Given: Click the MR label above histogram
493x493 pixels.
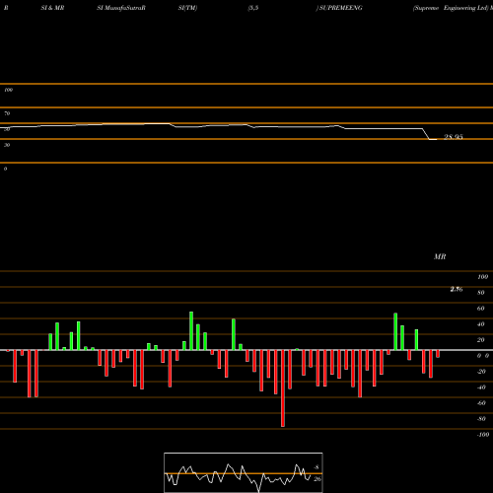Looking at the screenshot, I should [440, 256].
